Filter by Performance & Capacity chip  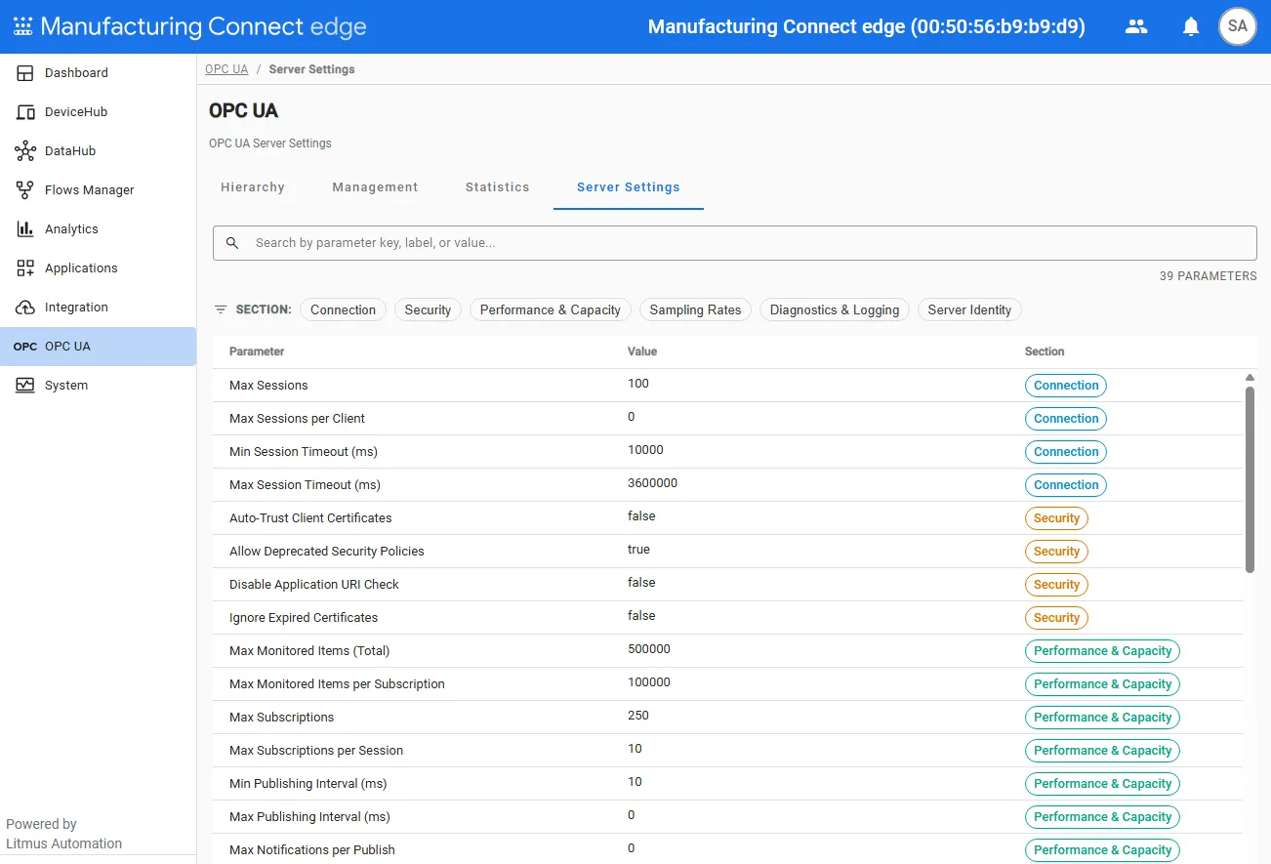pyautogui.click(x=551, y=309)
